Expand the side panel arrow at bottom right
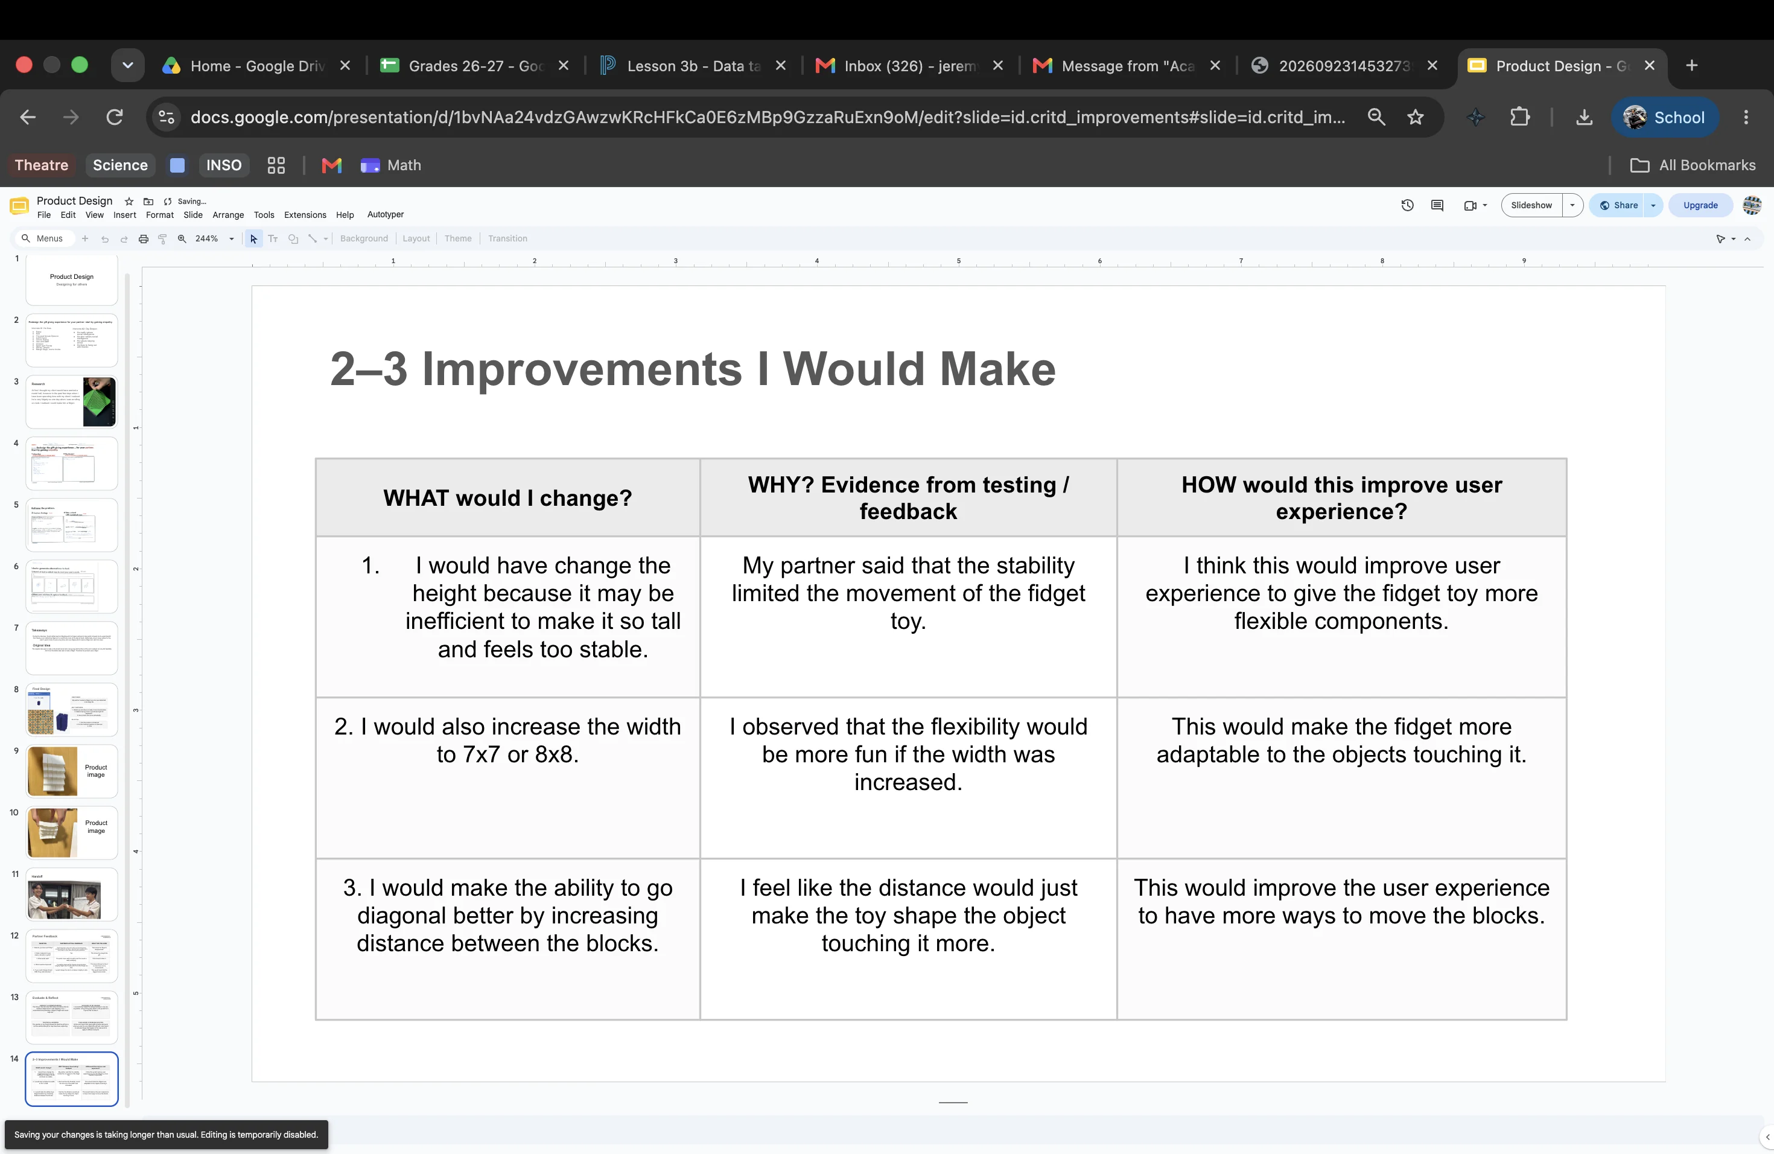 (x=1767, y=1137)
